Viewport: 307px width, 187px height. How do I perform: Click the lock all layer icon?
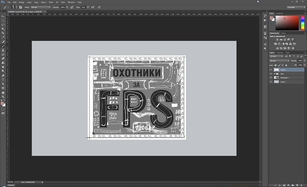click(286, 65)
